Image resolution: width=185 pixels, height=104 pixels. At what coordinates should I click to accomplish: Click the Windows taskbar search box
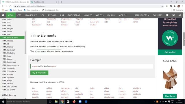click(x=26, y=101)
